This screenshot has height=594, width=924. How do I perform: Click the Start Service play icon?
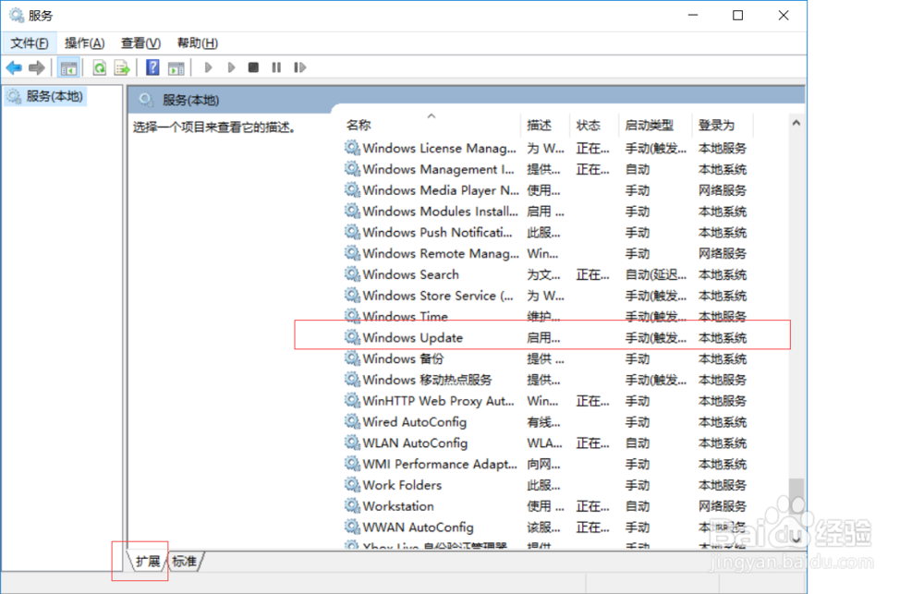click(x=208, y=67)
